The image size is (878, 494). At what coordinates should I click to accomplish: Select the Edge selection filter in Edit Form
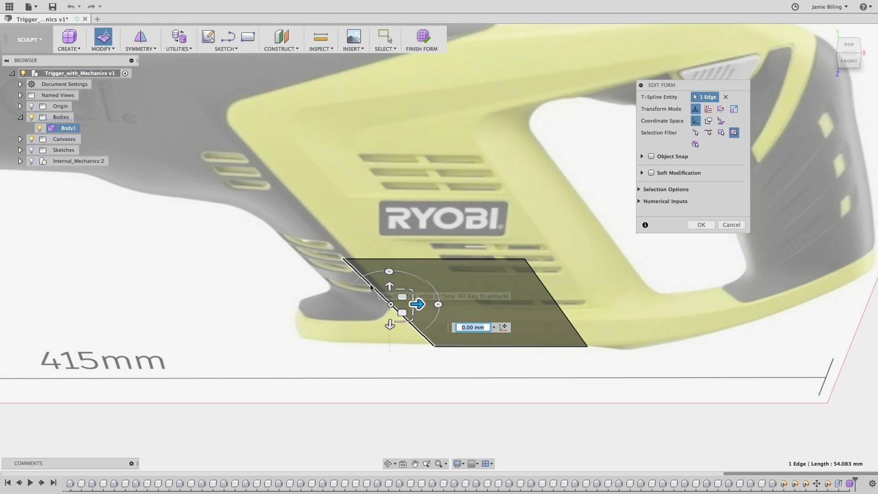pyautogui.click(x=708, y=133)
